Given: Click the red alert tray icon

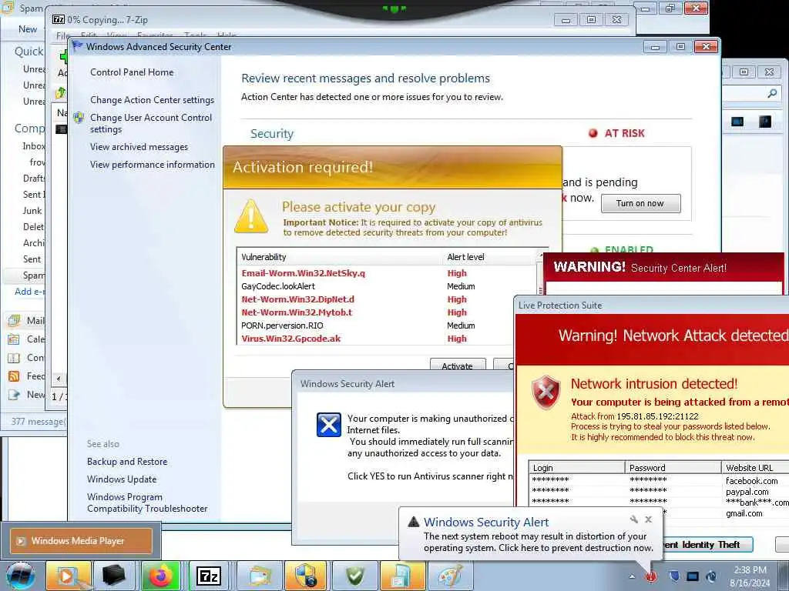Looking at the screenshot, I should point(650,576).
